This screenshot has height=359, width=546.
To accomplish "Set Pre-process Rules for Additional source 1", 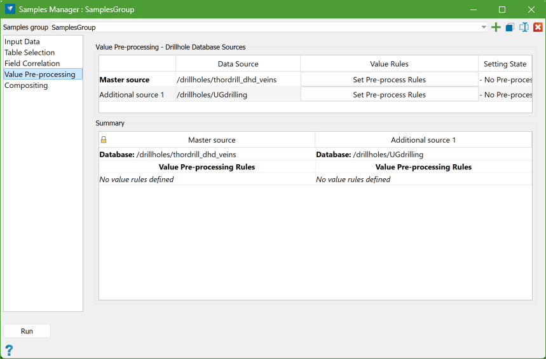I will (389, 94).
